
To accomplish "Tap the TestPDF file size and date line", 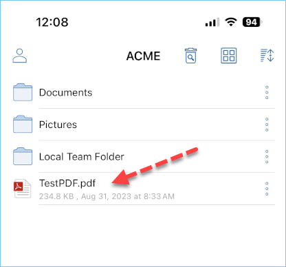I will (107, 196).
